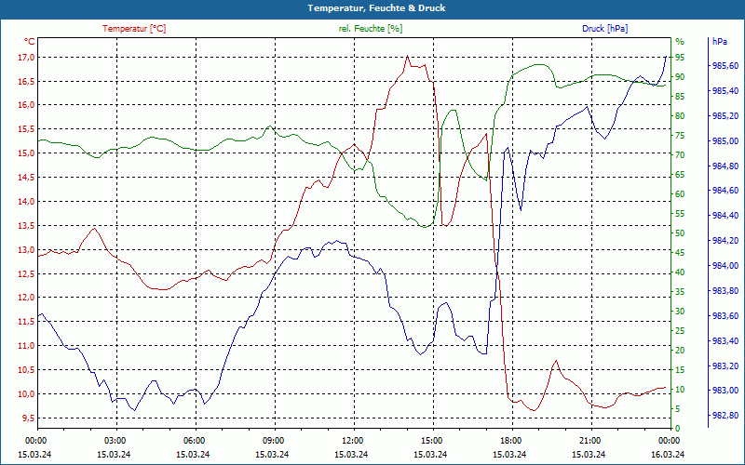The image size is (745, 465).
Task: Click the '95' humidity axis value
Action: [680, 58]
